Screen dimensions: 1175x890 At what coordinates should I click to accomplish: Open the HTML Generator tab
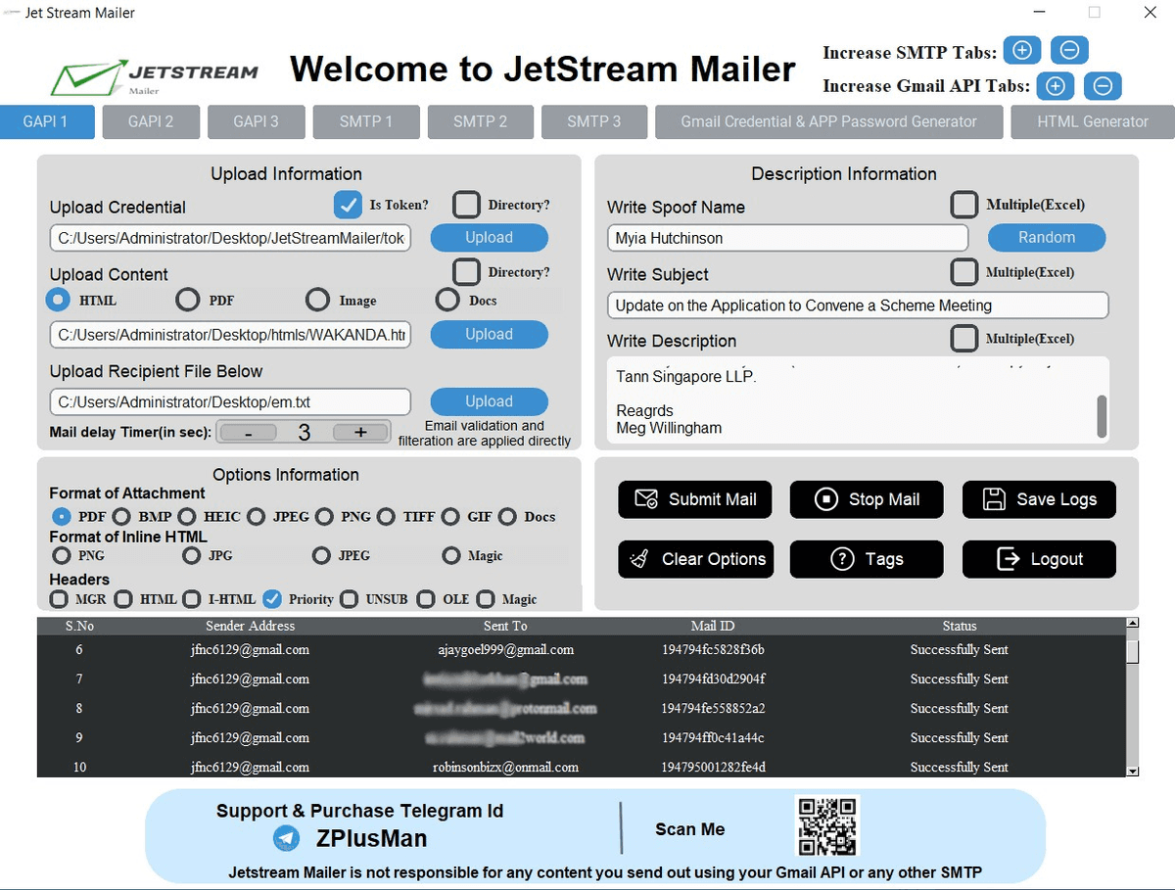pyautogui.click(x=1092, y=121)
